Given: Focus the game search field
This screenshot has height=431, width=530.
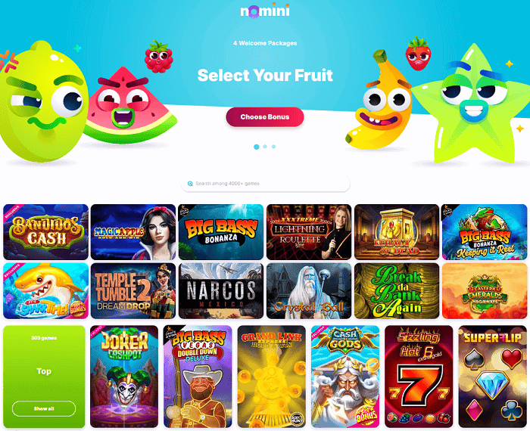Looking at the screenshot, I should tap(265, 184).
